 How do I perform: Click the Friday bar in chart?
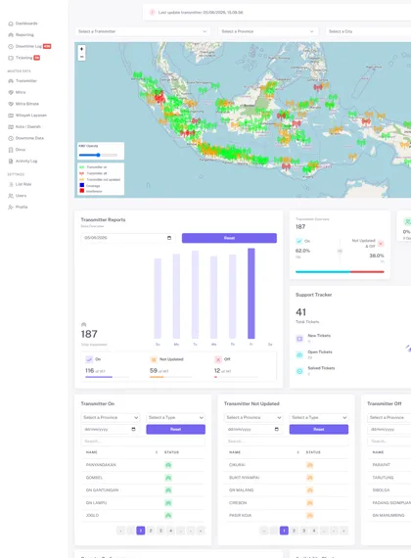[251, 294]
